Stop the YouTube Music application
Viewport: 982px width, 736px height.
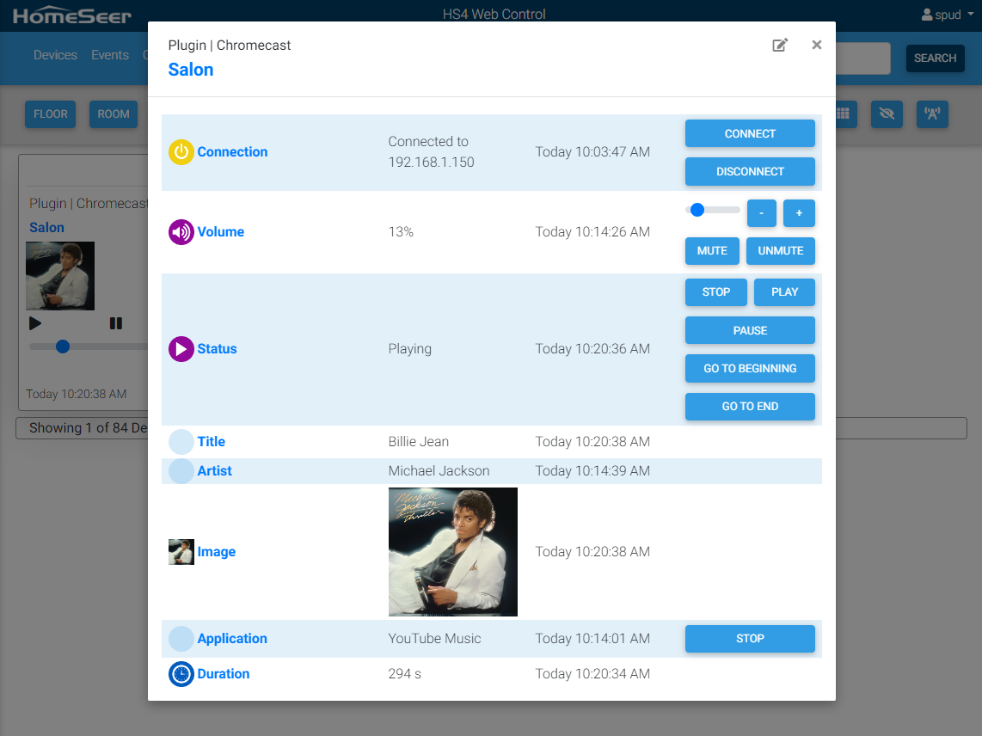pyautogui.click(x=749, y=639)
